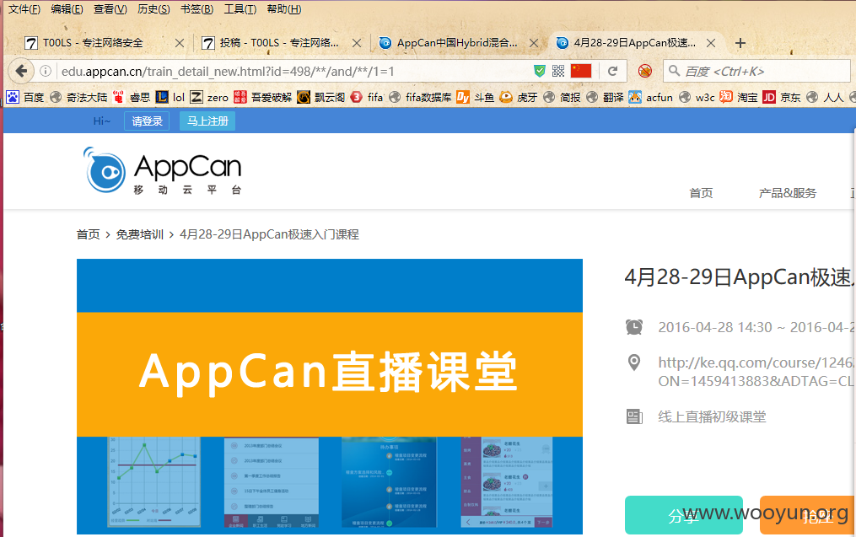Click the green 分享 button
Viewport: 856px width, 537px height.
(683, 515)
